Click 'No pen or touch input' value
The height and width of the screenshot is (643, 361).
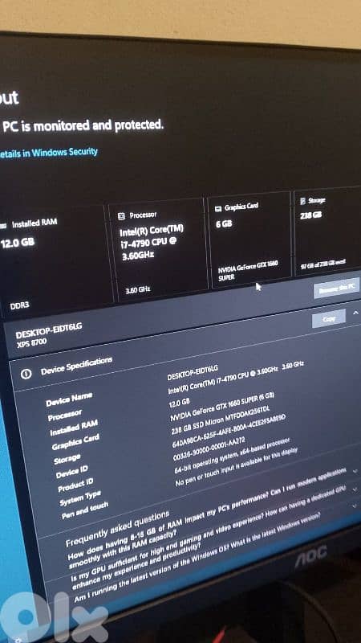click(236, 467)
